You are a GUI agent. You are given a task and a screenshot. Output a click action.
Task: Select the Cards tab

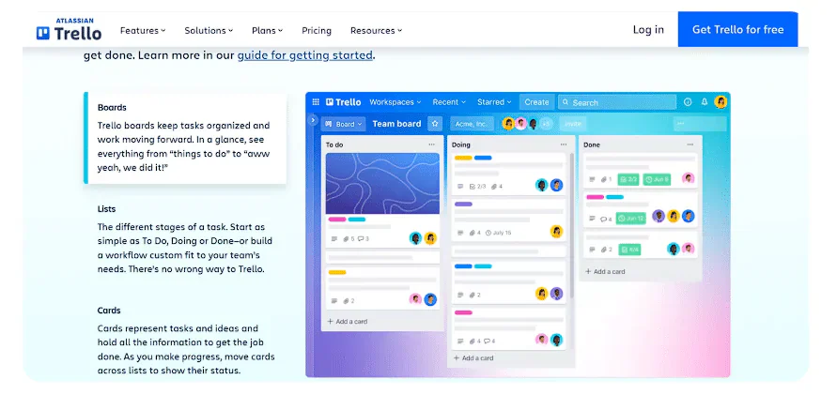(185, 341)
